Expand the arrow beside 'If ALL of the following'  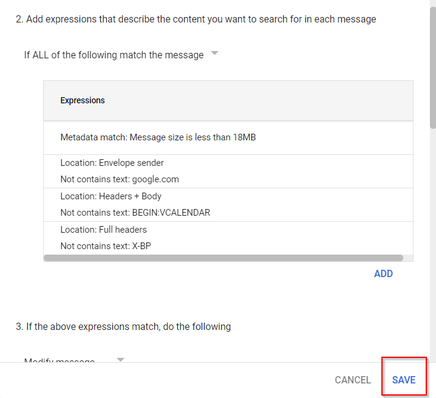click(214, 54)
